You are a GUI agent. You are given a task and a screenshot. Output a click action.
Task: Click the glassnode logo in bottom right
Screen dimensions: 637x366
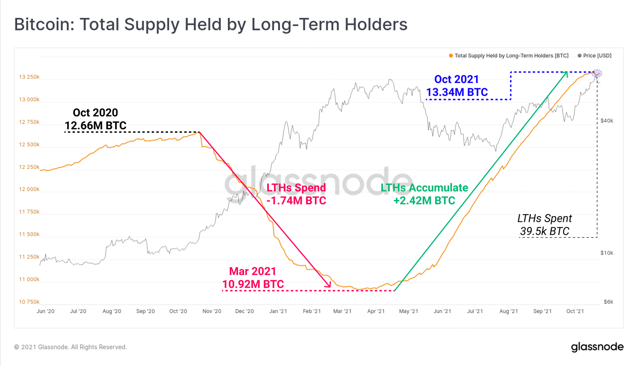597,347
